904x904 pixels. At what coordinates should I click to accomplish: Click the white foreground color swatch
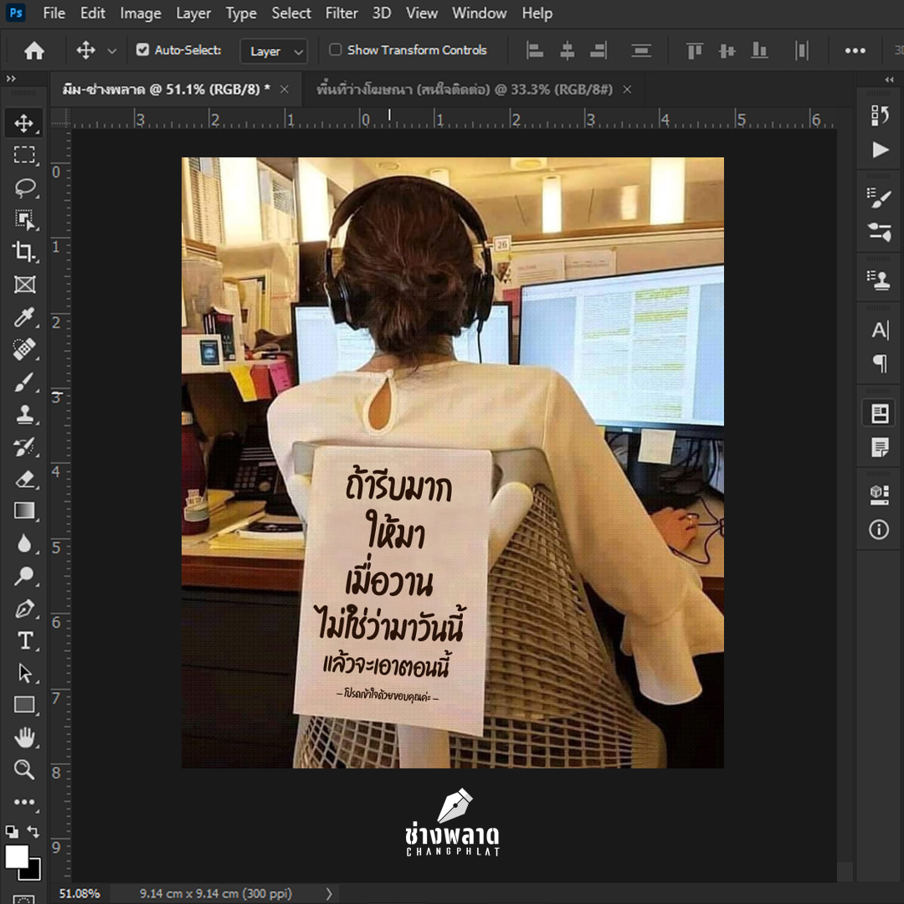pos(16,855)
